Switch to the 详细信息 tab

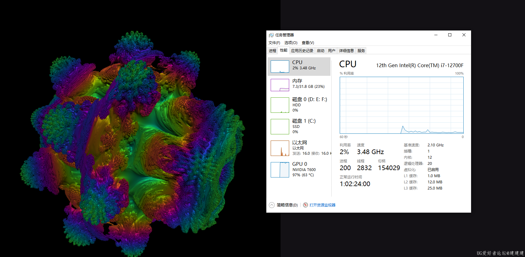pyautogui.click(x=346, y=51)
